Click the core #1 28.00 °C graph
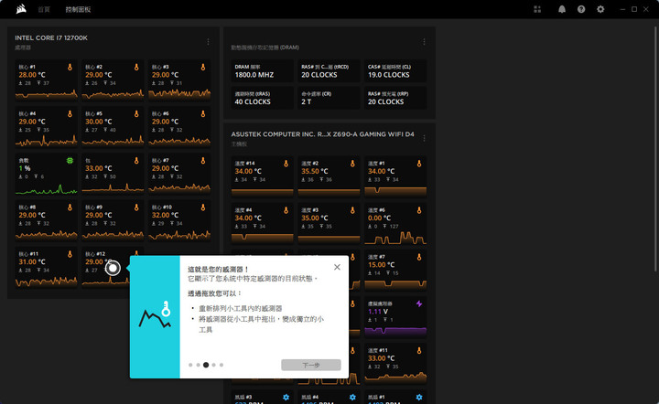659x404 pixels. coord(47,94)
